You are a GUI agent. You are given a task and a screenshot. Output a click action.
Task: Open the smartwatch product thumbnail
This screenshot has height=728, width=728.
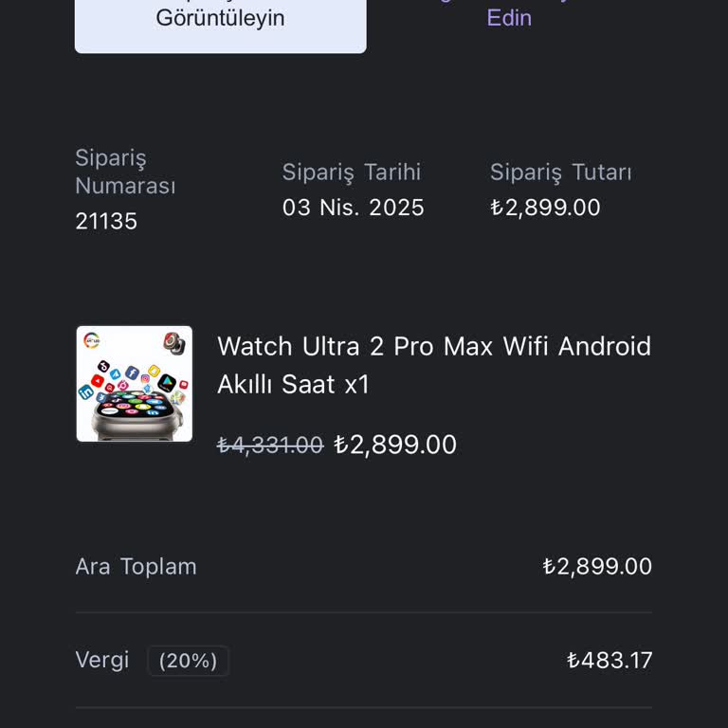[x=135, y=384]
